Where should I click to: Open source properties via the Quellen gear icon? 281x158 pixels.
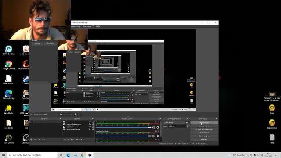[x=72, y=140]
